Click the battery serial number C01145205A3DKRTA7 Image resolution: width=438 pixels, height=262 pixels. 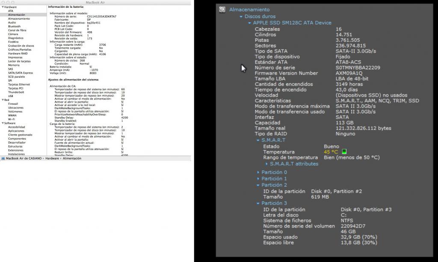click(102, 17)
